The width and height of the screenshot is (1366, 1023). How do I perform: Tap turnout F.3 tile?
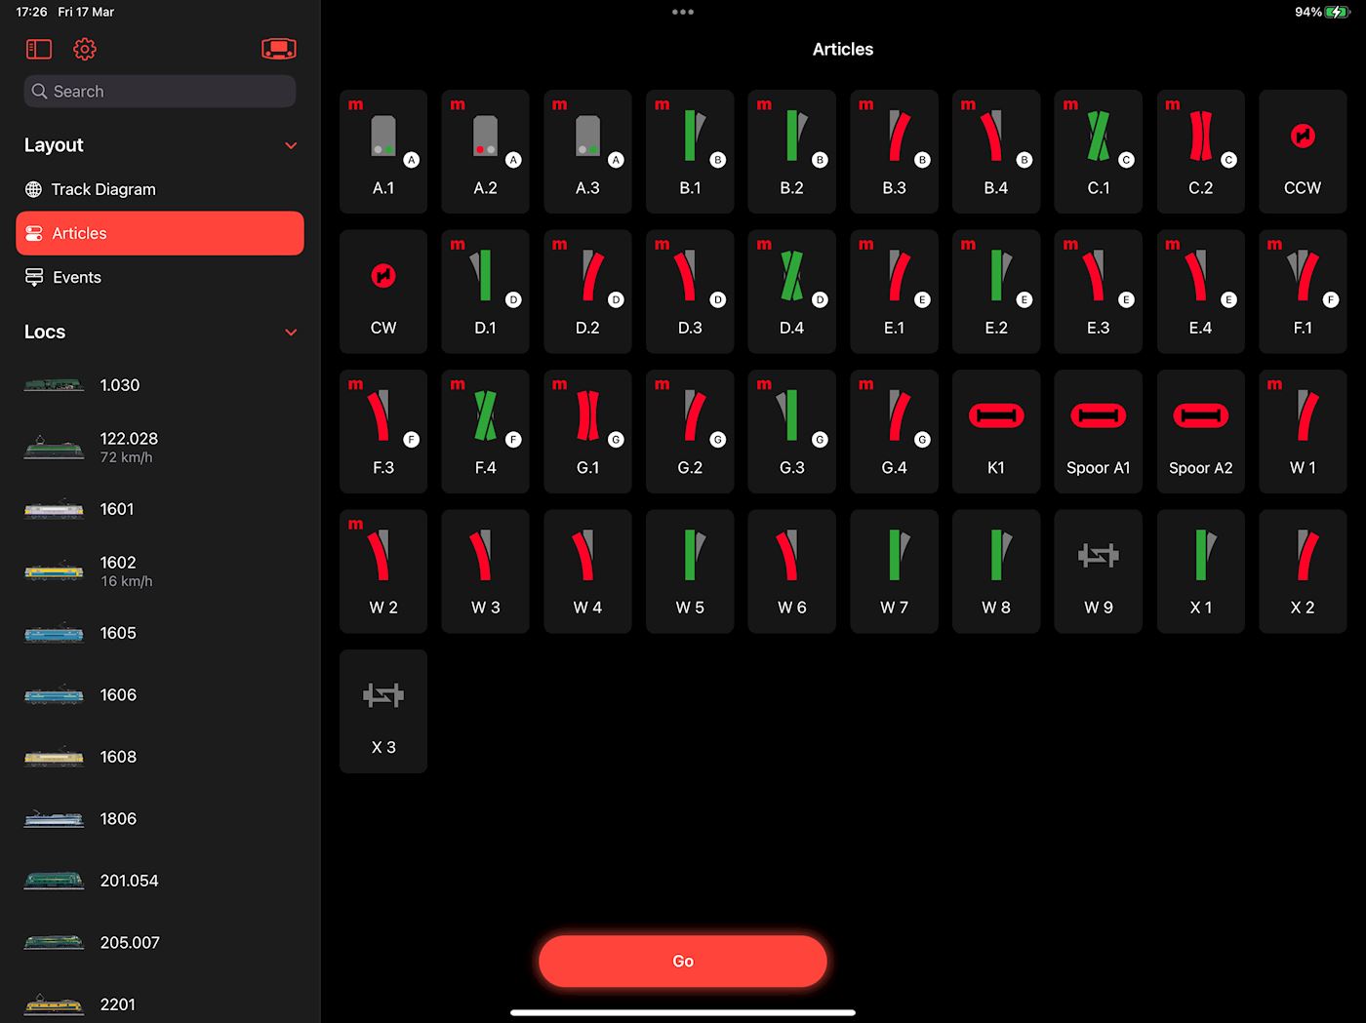383,431
